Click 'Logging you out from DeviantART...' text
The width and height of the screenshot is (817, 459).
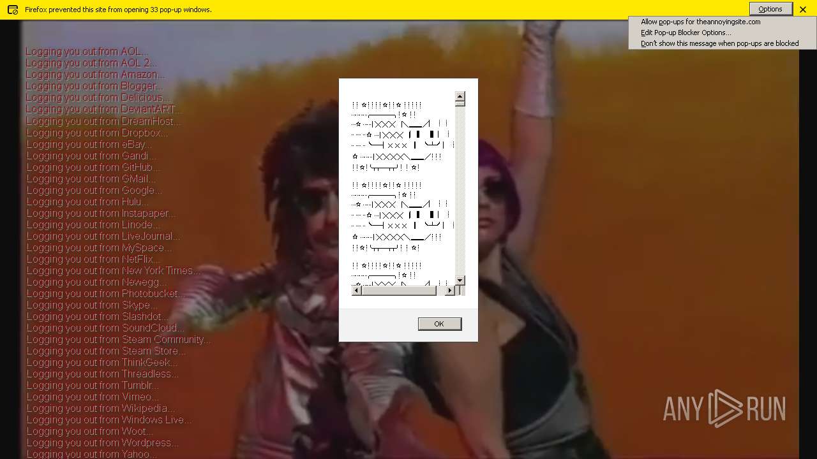[104, 109]
